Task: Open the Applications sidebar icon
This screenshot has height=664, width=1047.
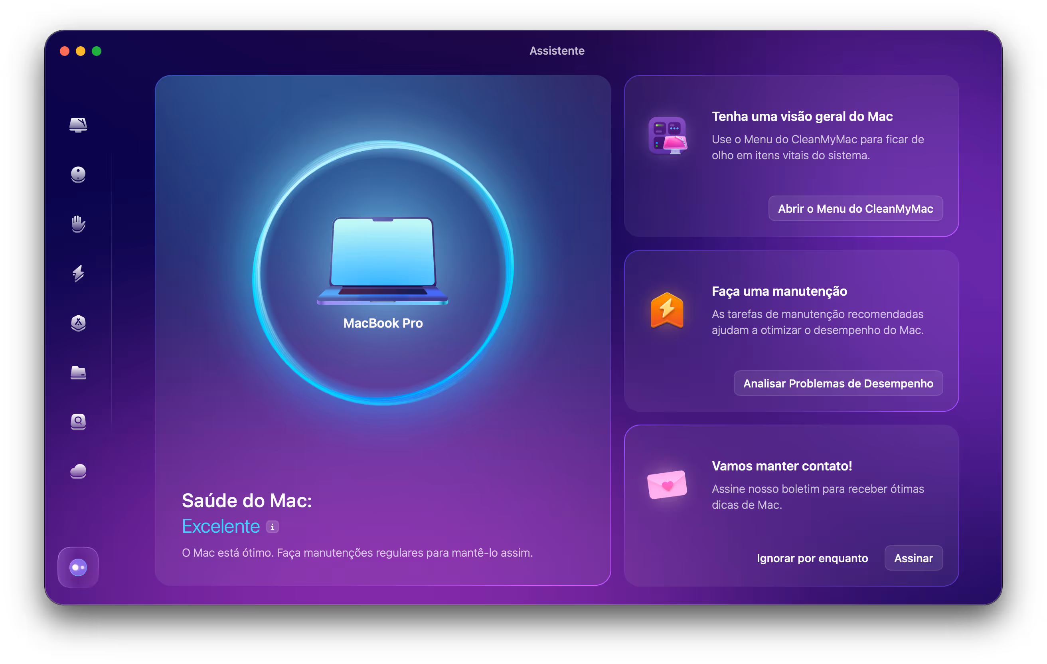Action: coord(78,323)
